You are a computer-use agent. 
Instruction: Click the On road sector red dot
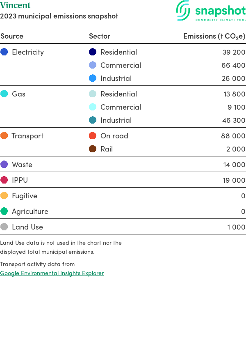click(x=93, y=136)
